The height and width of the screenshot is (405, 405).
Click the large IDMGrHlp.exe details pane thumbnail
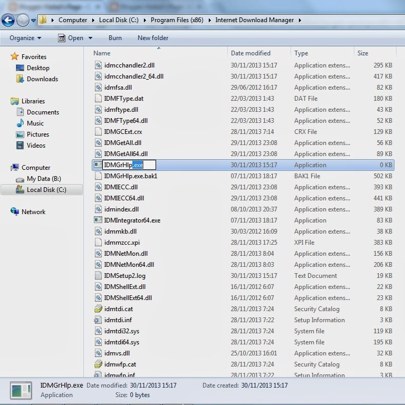click(x=21, y=390)
